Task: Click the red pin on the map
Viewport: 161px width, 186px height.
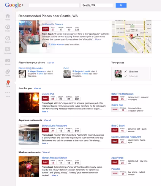Action: [x=131, y=36]
